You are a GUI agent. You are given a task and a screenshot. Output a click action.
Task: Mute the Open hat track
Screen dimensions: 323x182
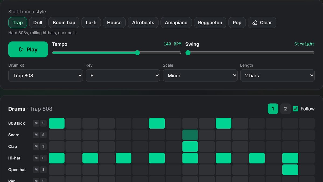click(36, 170)
